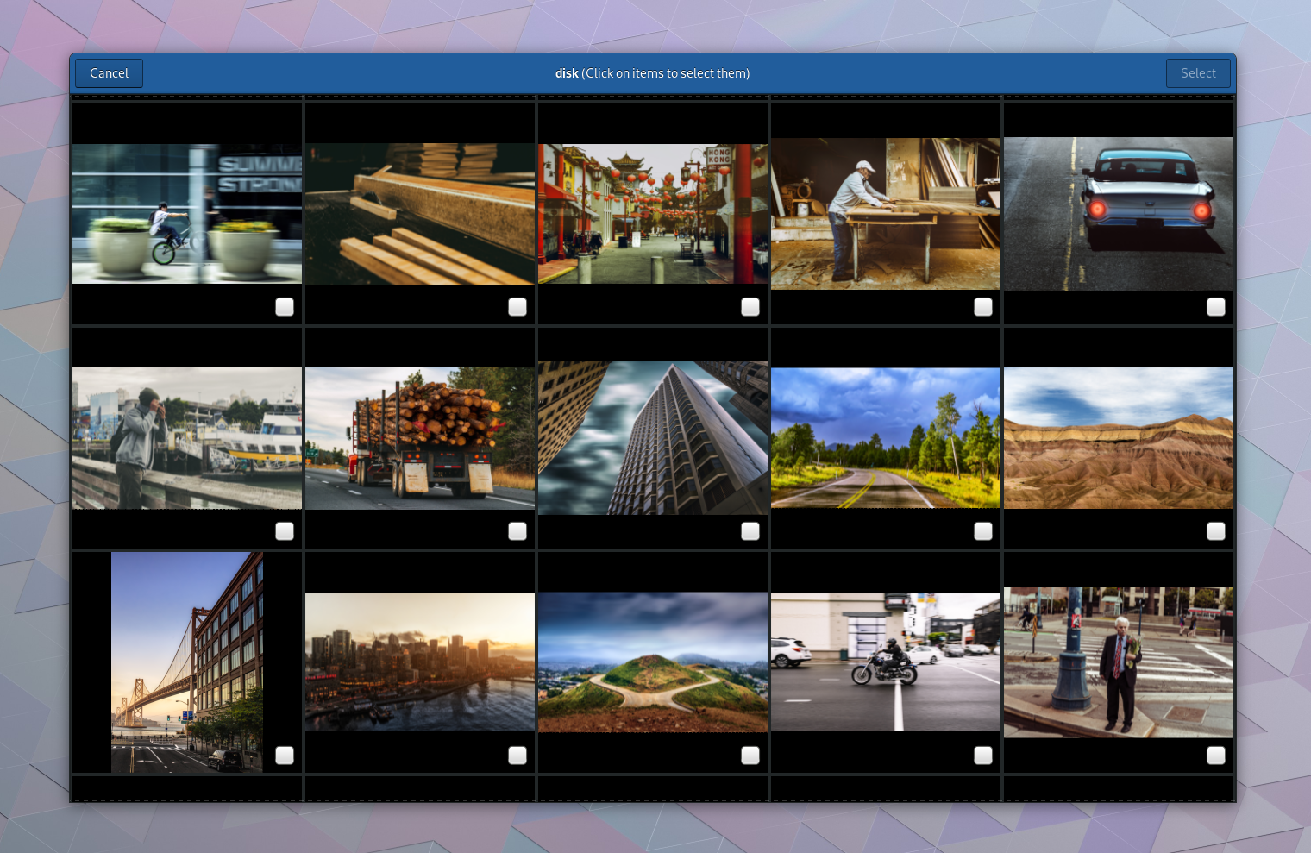Click the Select button

tap(1198, 73)
